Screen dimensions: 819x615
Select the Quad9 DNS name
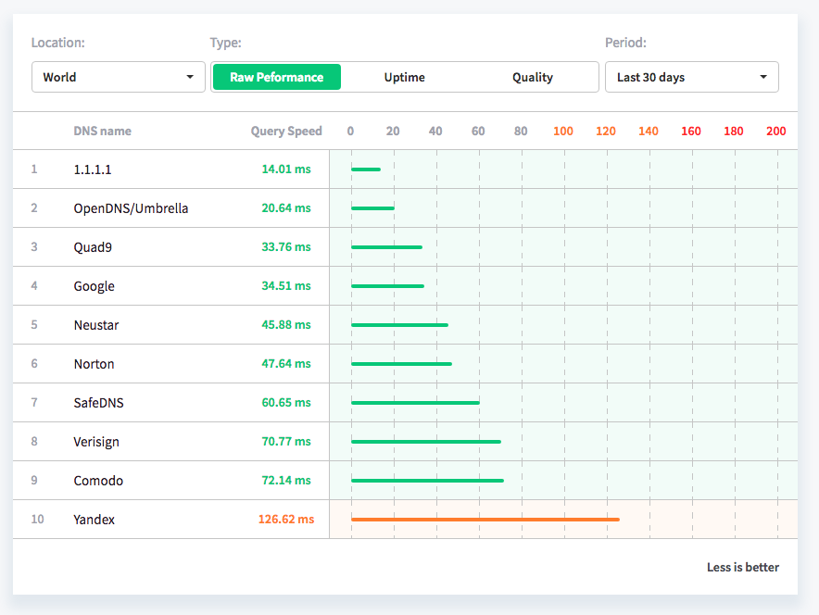tap(93, 247)
